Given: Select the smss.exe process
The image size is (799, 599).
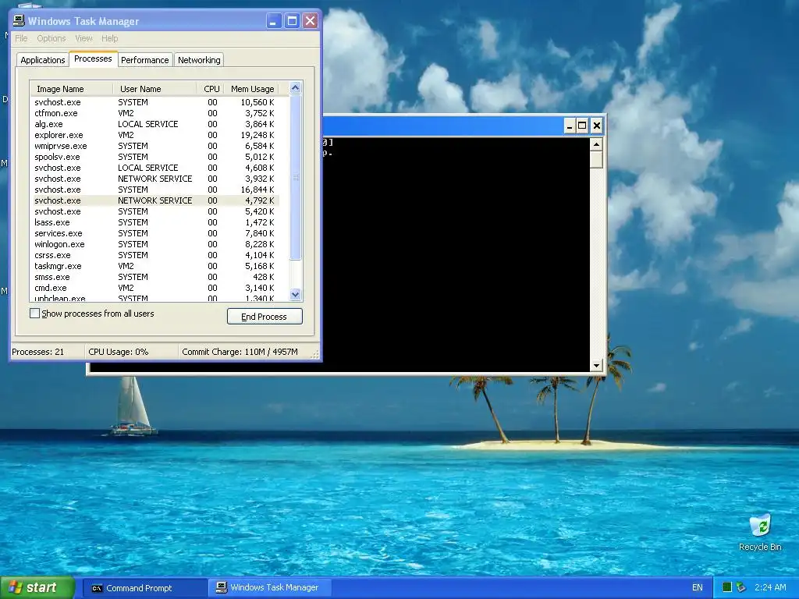Looking at the screenshot, I should pyautogui.click(x=155, y=277).
